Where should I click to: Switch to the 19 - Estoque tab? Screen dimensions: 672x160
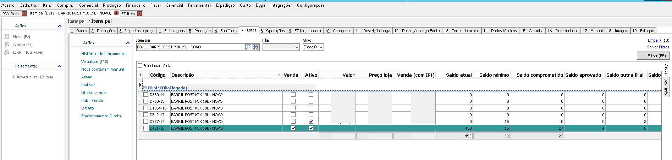click(643, 31)
